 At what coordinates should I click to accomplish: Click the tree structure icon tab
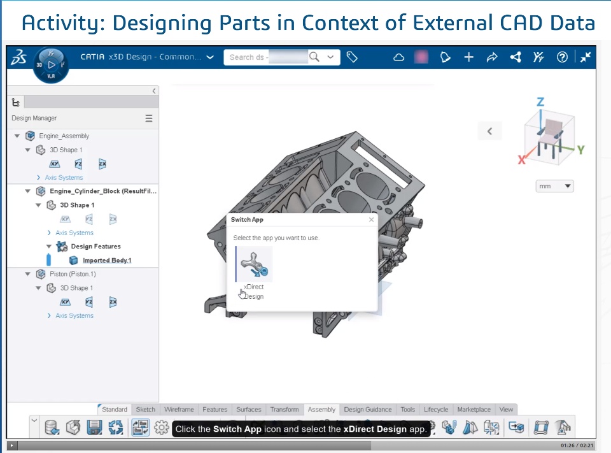point(16,102)
